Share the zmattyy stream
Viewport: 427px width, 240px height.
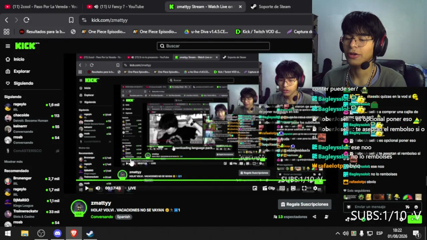314,217
